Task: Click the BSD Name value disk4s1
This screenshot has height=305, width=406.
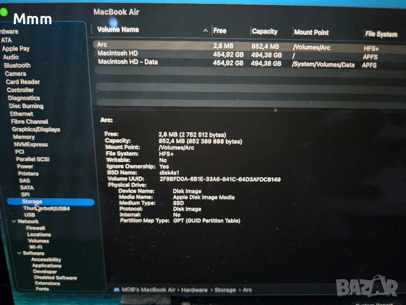Action: (169, 173)
